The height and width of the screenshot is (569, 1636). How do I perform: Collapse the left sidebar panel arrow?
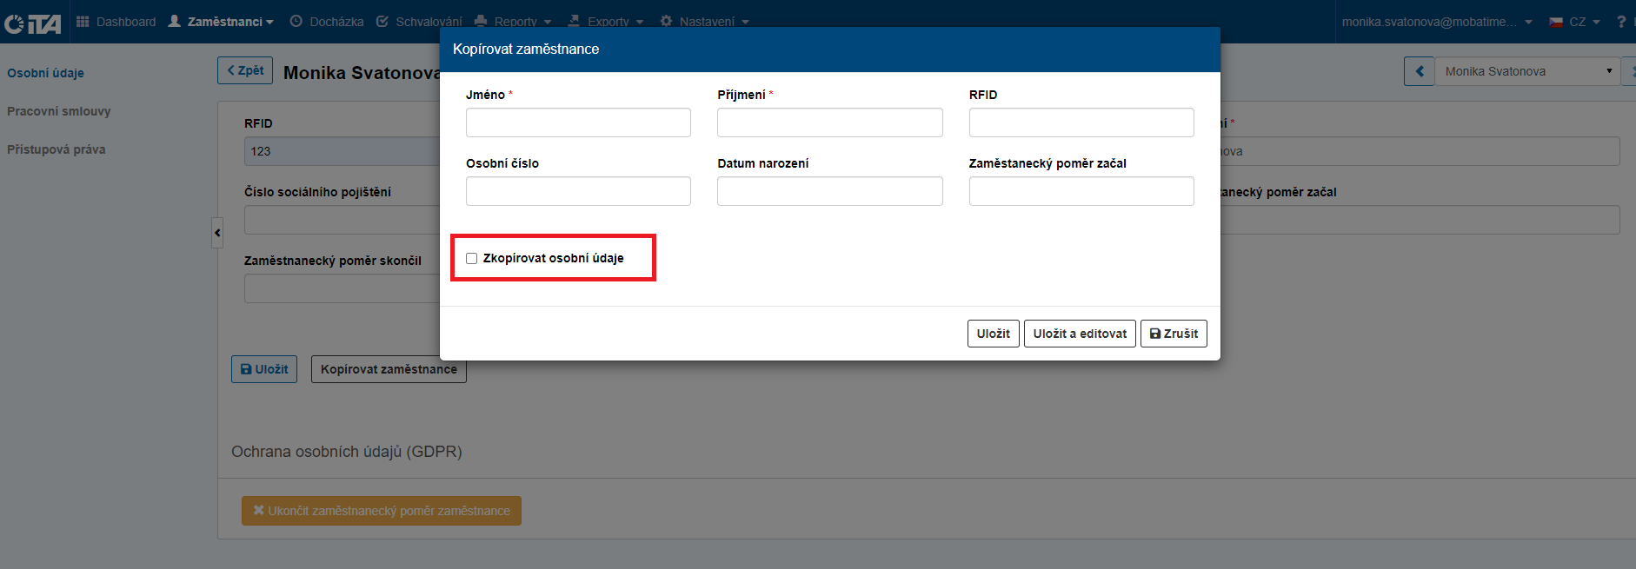pos(217,233)
